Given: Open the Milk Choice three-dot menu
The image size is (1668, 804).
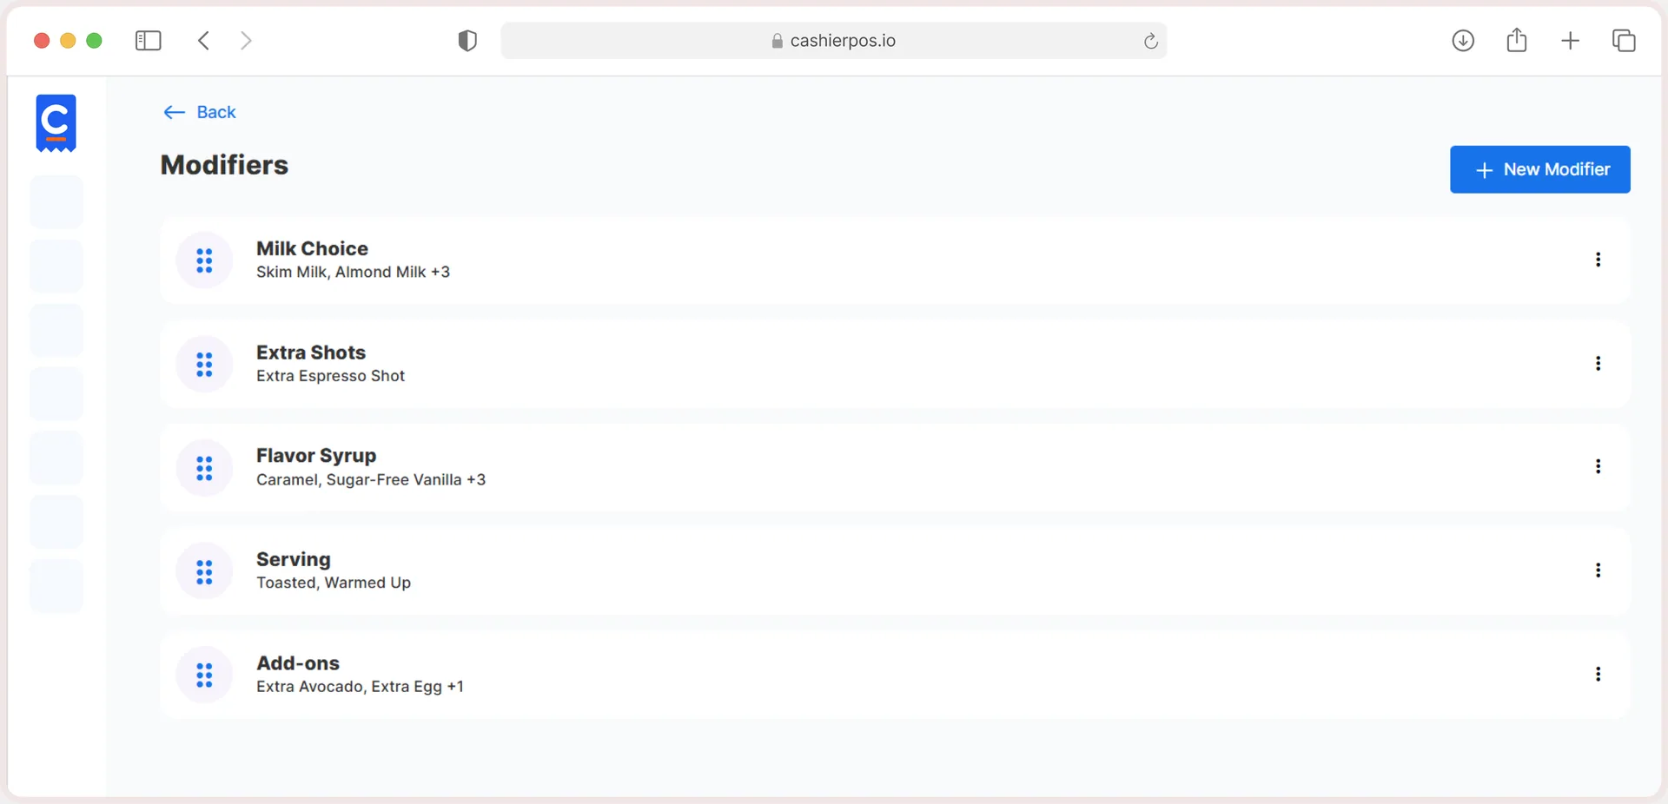Looking at the screenshot, I should coord(1598,260).
